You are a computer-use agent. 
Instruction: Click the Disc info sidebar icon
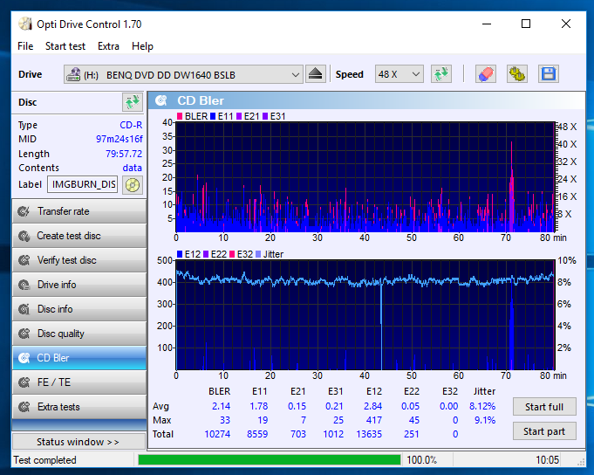pos(24,309)
